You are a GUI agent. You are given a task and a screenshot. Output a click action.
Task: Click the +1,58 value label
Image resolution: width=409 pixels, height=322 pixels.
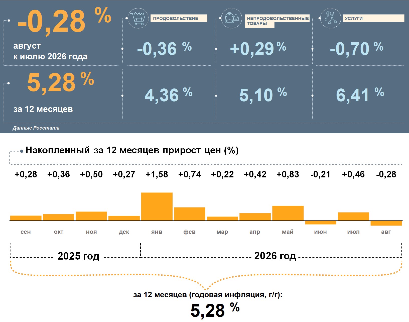tap(157, 174)
